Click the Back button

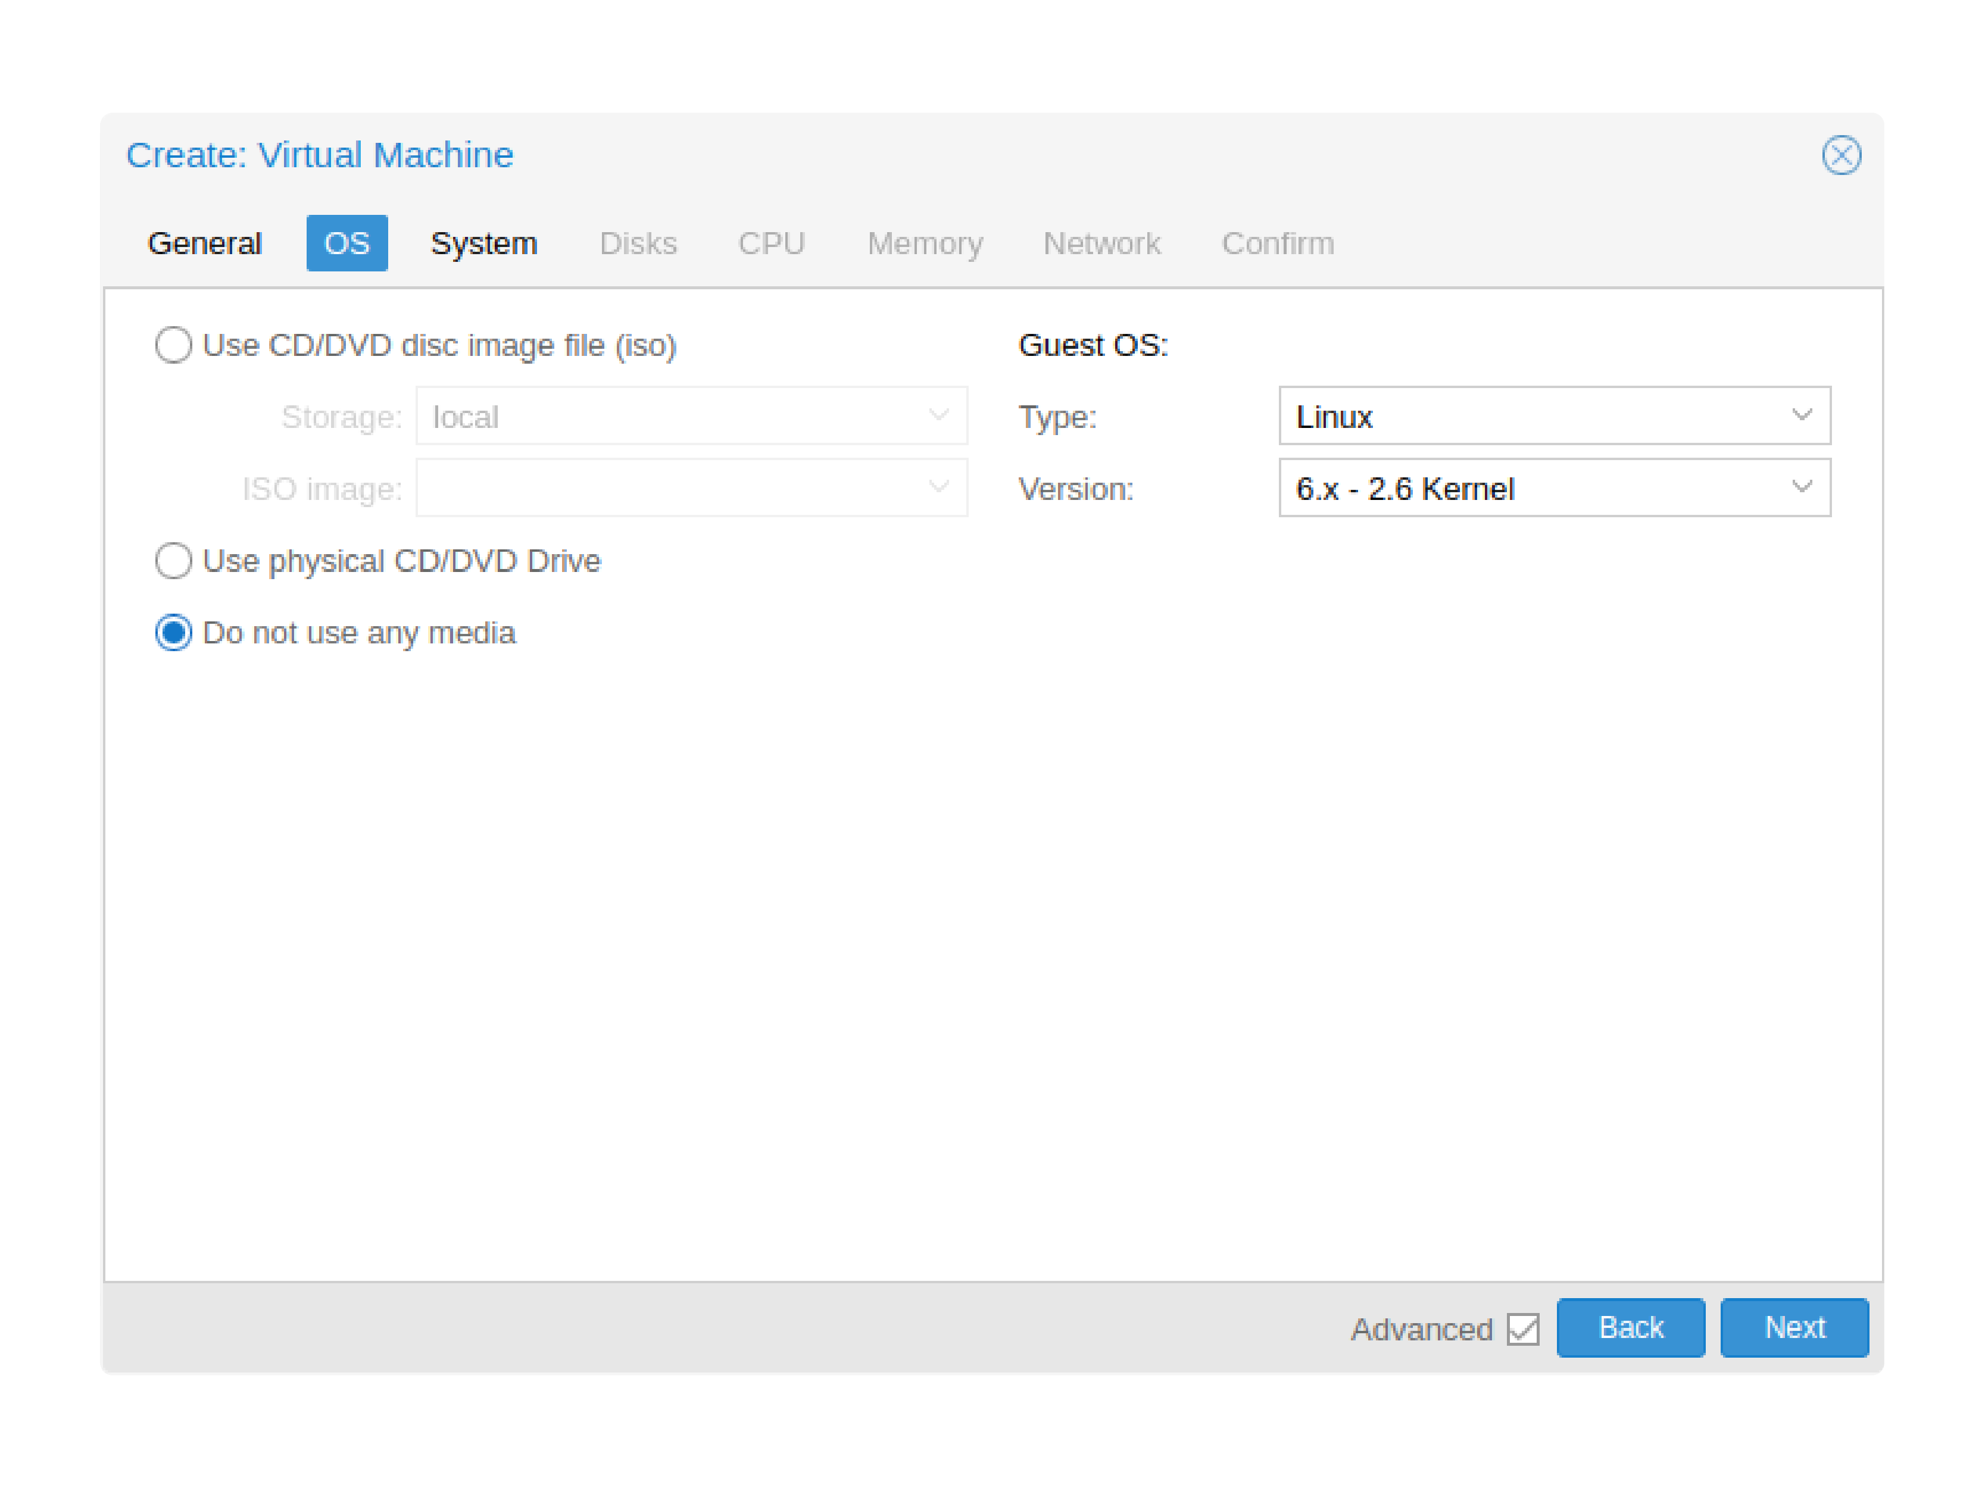click(1632, 1327)
